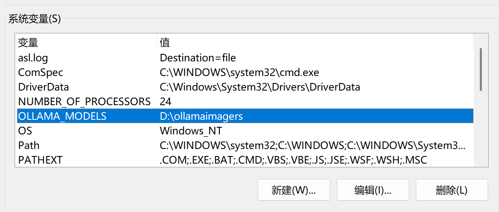Select the PATHEXT variable row

click(x=245, y=160)
